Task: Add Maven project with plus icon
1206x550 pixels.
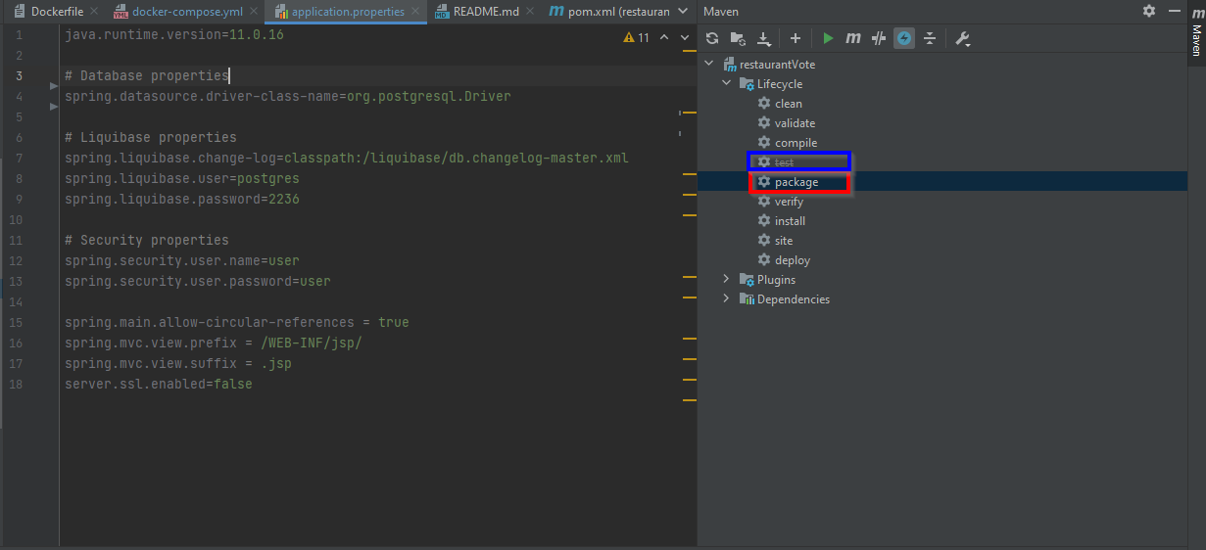Action: pyautogui.click(x=796, y=38)
